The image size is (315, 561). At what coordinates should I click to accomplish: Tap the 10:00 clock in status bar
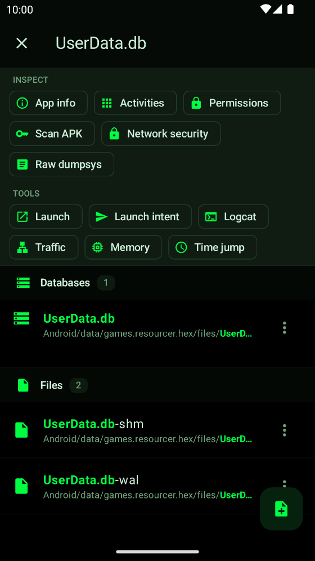click(20, 10)
